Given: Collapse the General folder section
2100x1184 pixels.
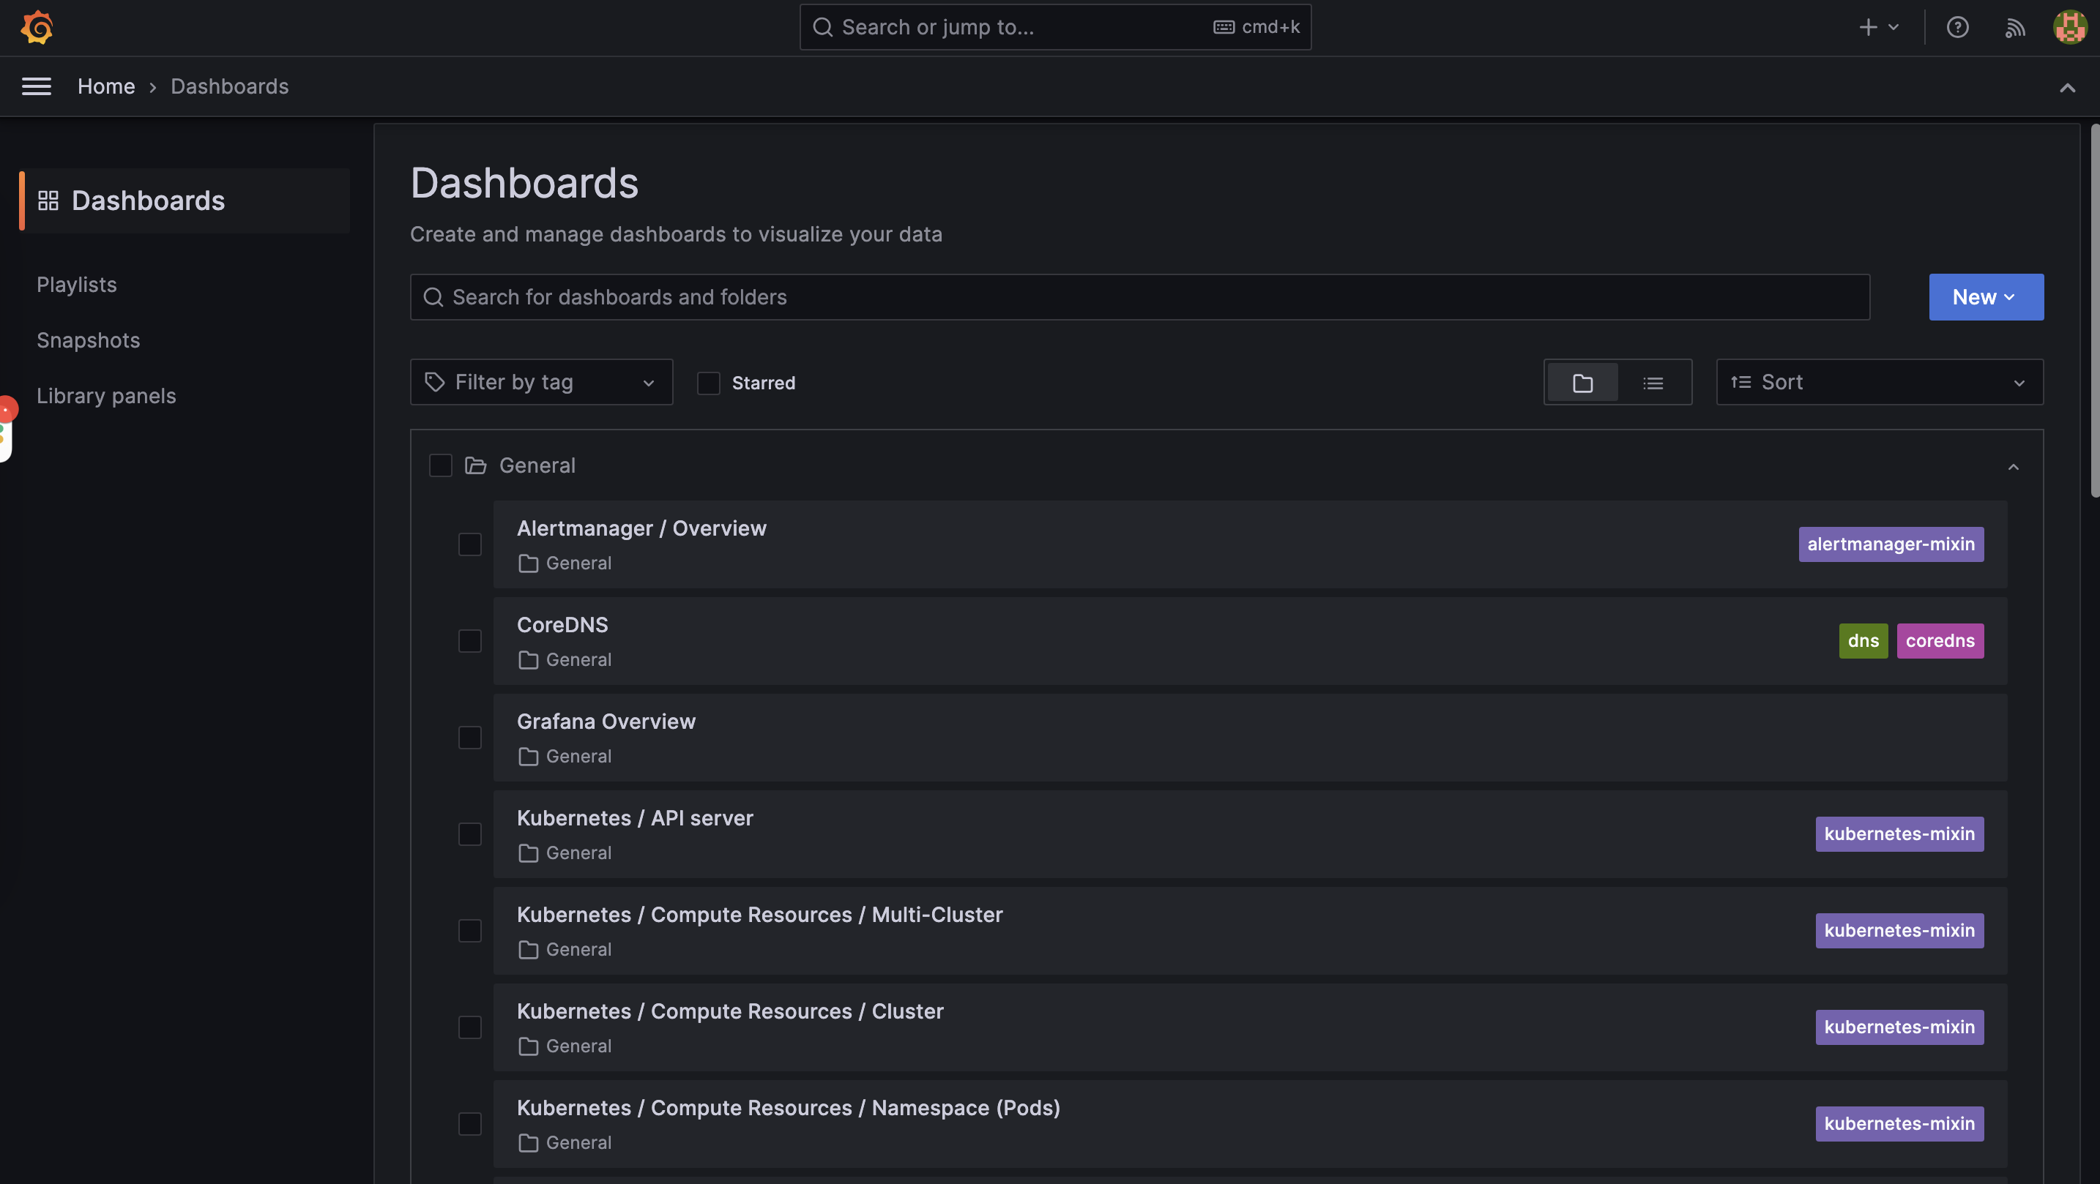Looking at the screenshot, I should (x=2014, y=466).
